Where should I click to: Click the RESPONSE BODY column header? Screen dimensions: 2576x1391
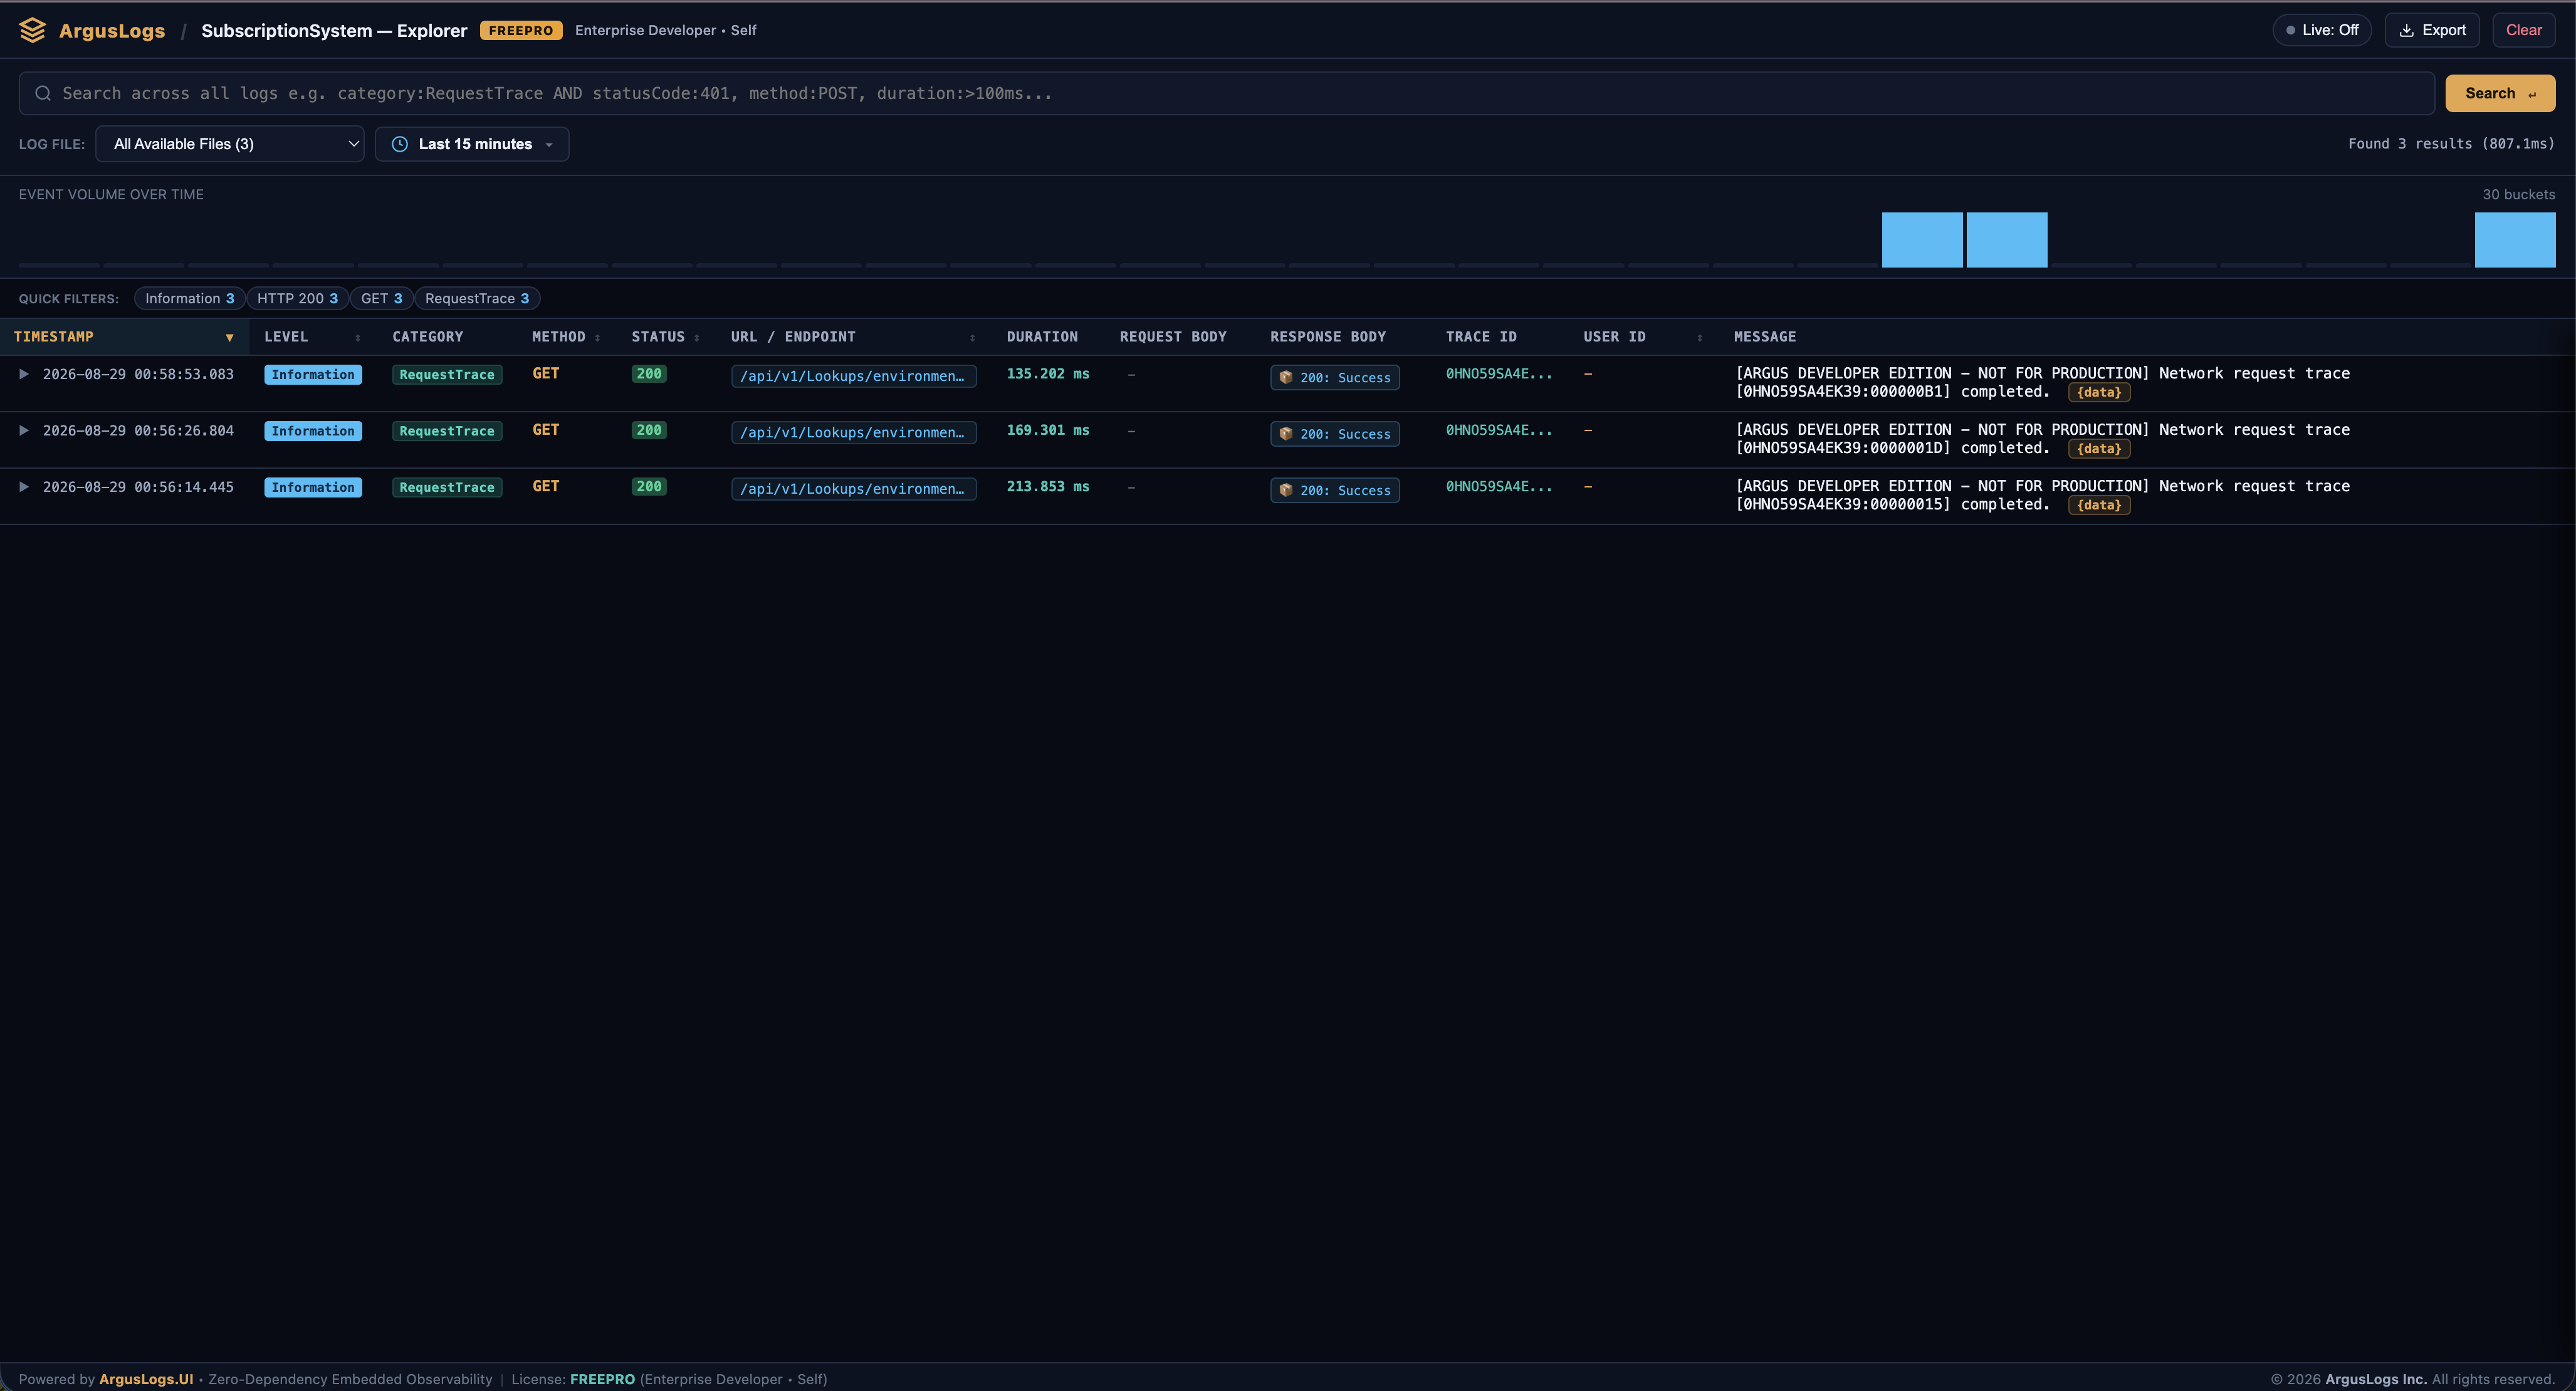coord(1328,337)
